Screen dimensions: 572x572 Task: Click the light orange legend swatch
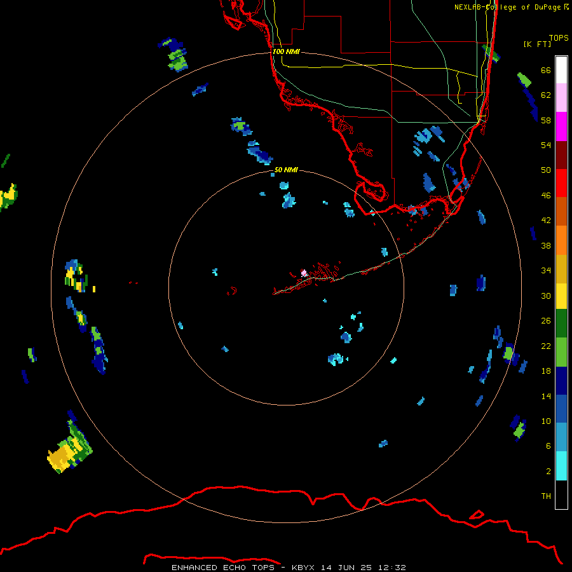click(561, 240)
